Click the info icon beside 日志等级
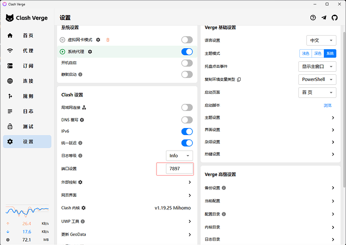This screenshot has height=245, width=346. [80, 156]
